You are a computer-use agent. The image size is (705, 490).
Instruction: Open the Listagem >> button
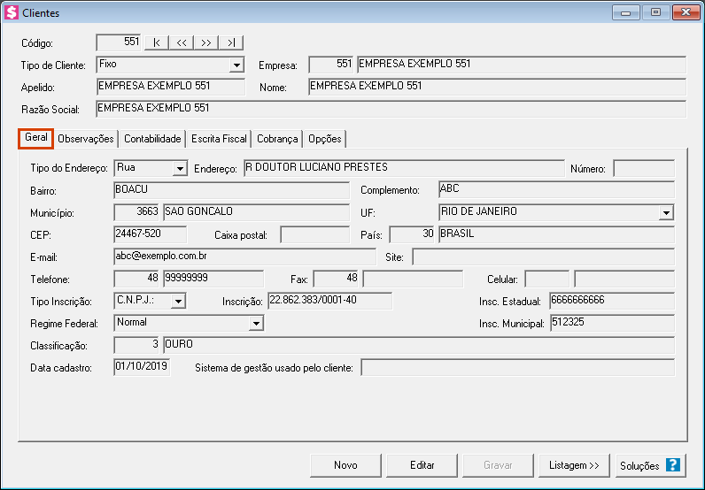(x=574, y=465)
